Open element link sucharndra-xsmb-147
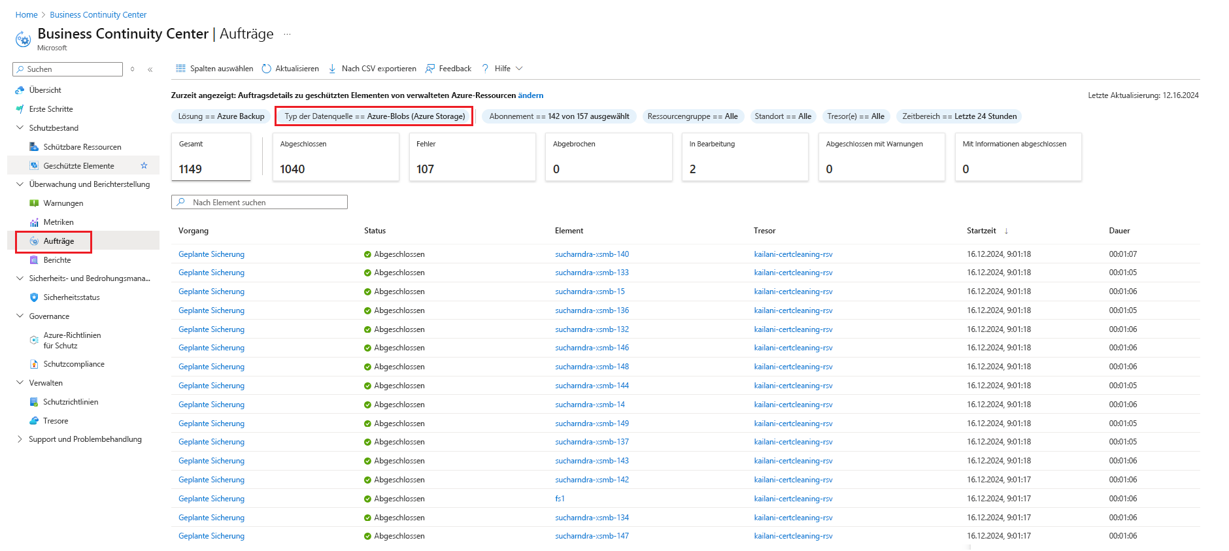 [x=592, y=536]
